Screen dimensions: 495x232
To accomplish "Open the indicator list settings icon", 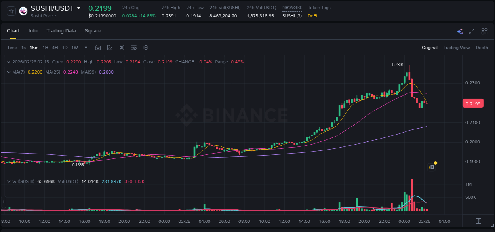I will coord(134,48).
